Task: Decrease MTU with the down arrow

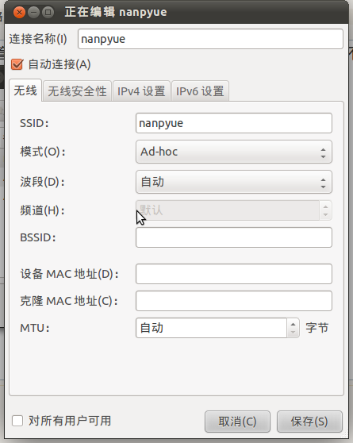Action: click(294, 333)
